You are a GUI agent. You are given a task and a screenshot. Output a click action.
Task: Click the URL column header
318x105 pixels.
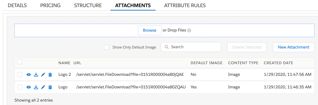point(77,63)
